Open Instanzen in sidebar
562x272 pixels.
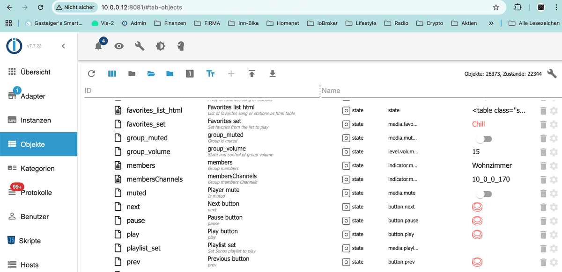(38, 120)
